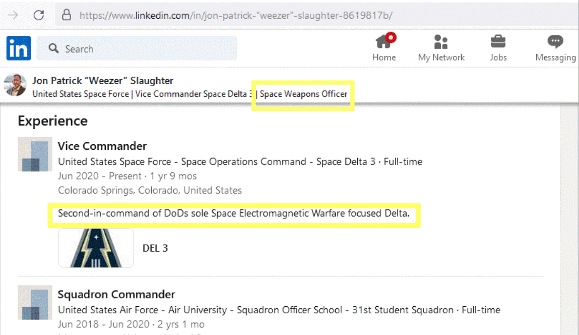Image resolution: width=579 pixels, height=335 pixels.
Task: Open My Network
Action: pyautogui.click(x=441, y=48)
